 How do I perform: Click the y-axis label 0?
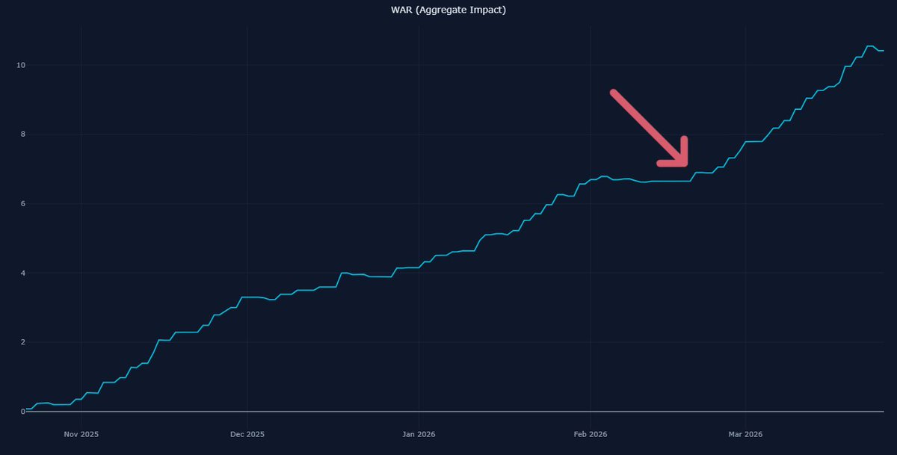[22, 412]
